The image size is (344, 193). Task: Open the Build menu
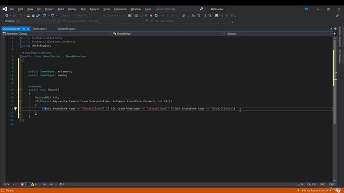61,9
